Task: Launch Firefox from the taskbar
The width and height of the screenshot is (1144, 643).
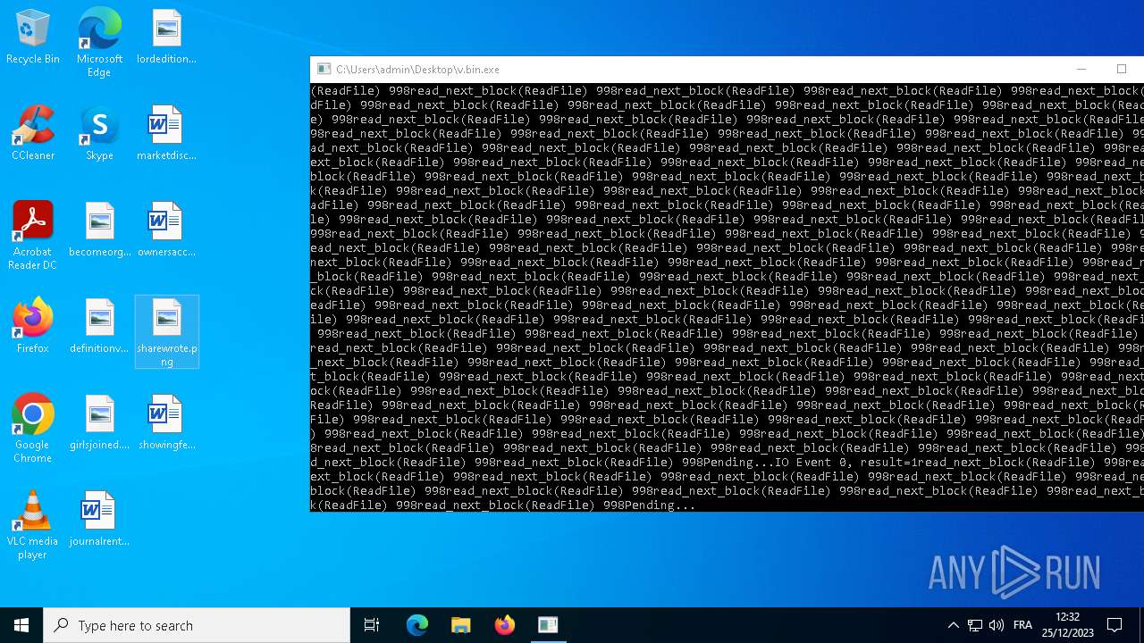Action: point(505,625)
